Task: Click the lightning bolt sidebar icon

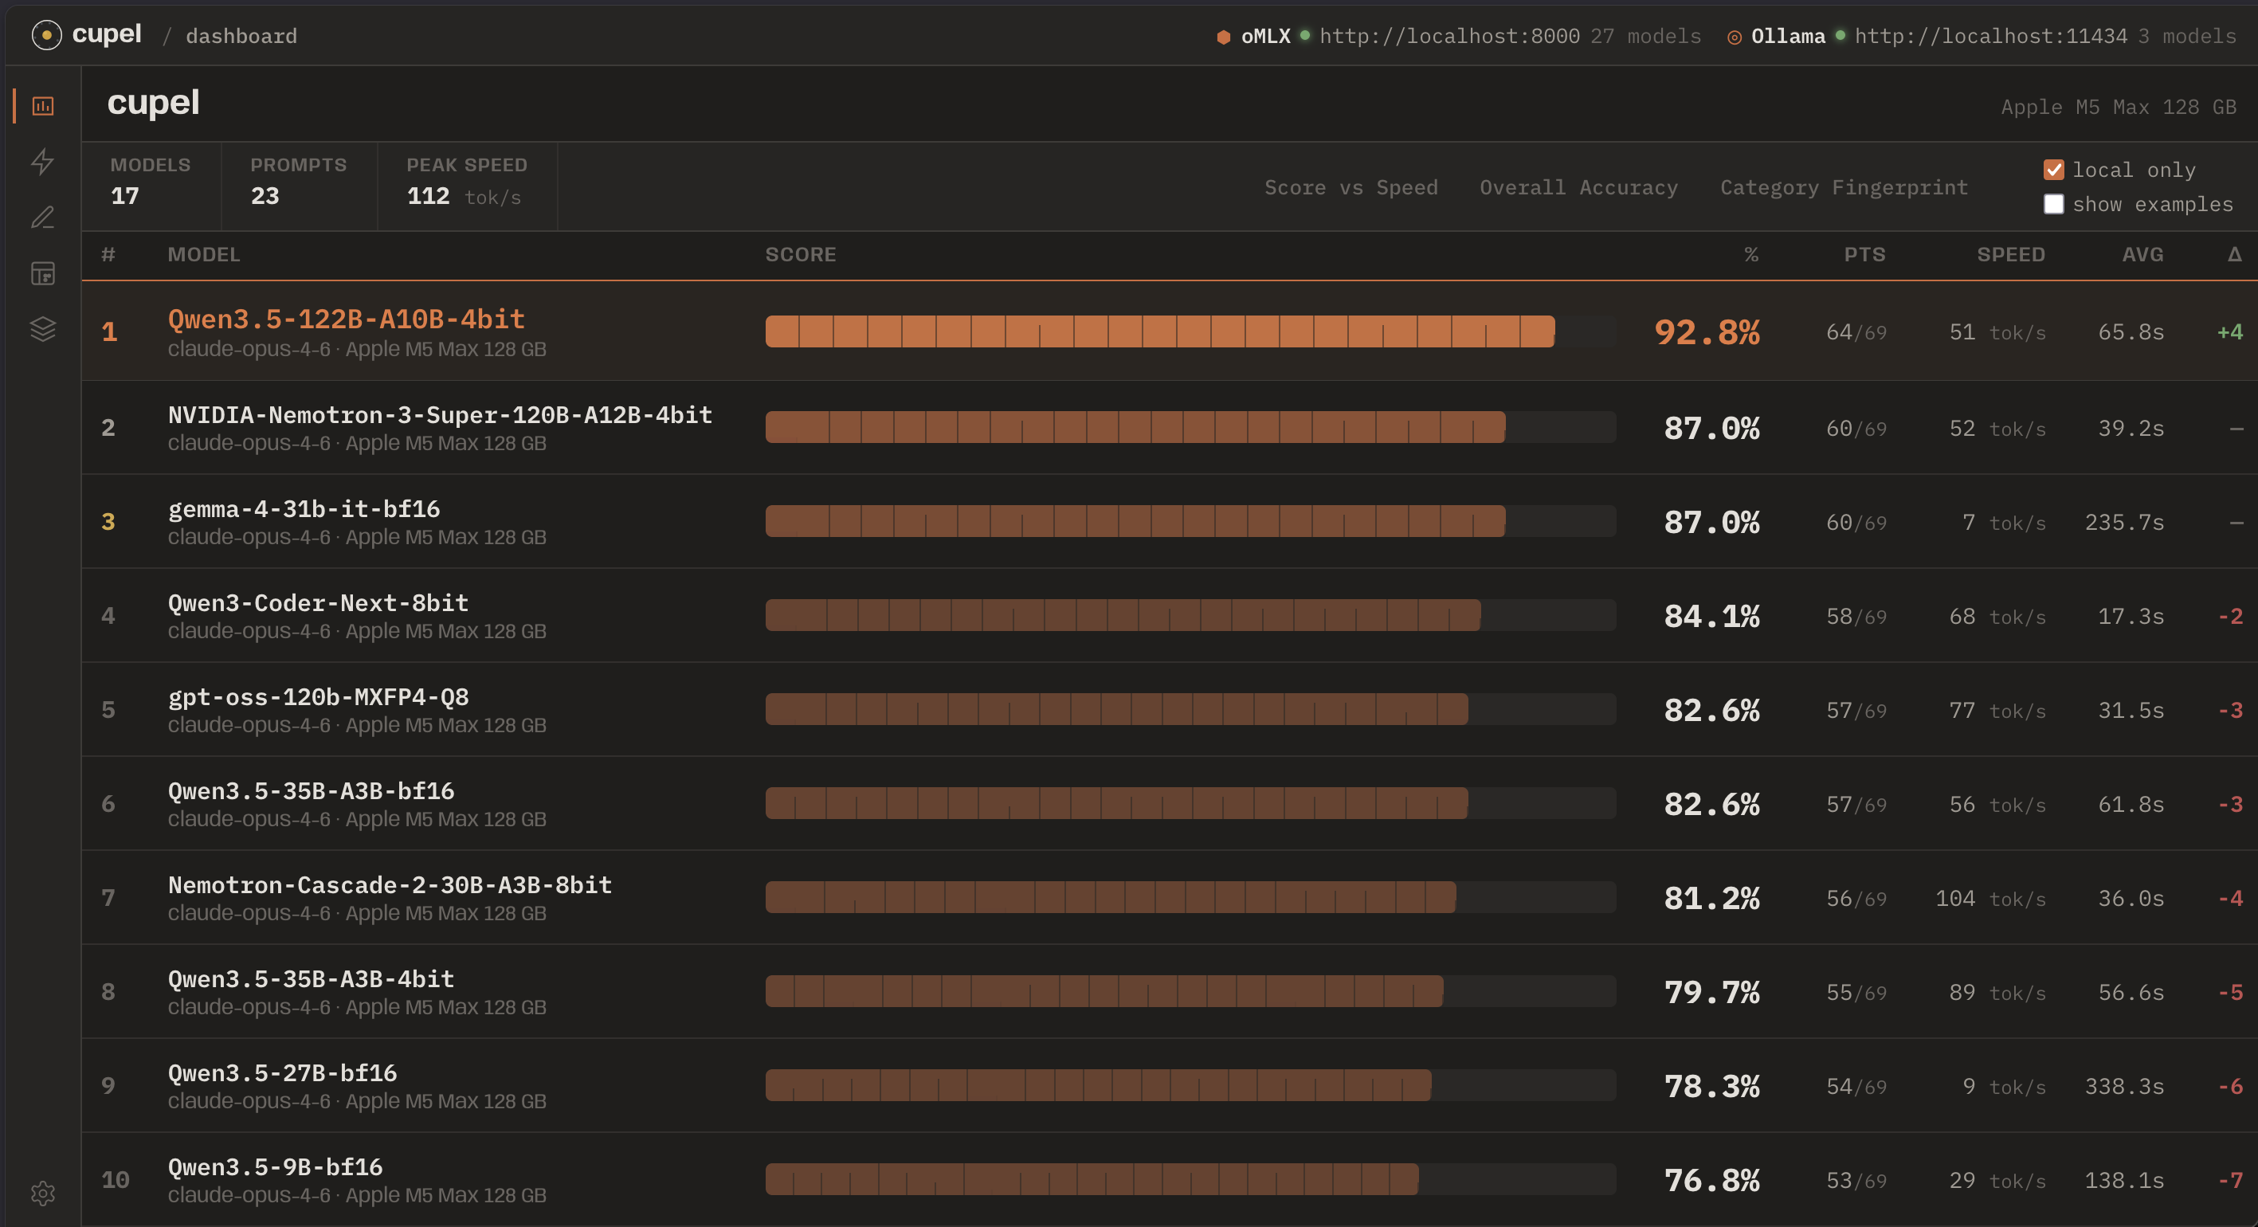Action: [43, 161]
